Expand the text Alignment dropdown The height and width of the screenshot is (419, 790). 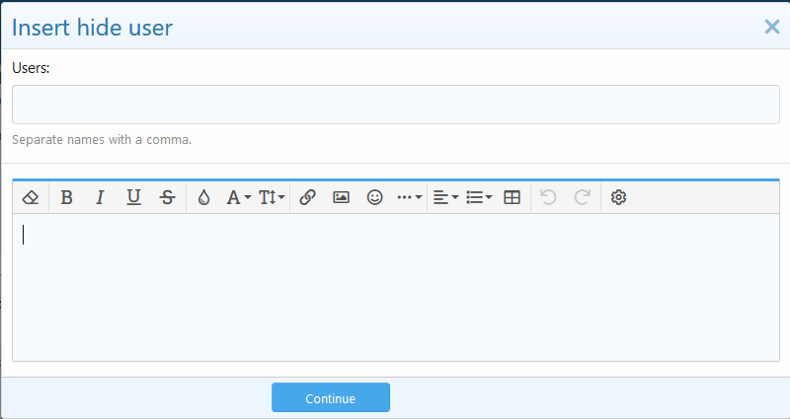coord(445,197)
